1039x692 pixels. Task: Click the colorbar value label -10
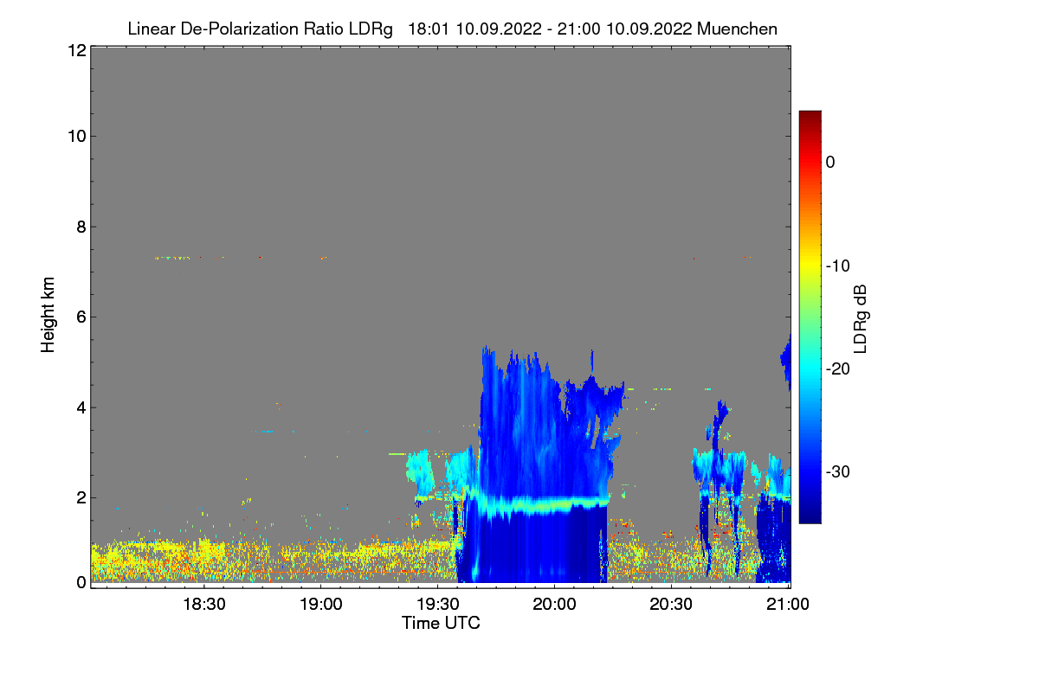point(836,266)
